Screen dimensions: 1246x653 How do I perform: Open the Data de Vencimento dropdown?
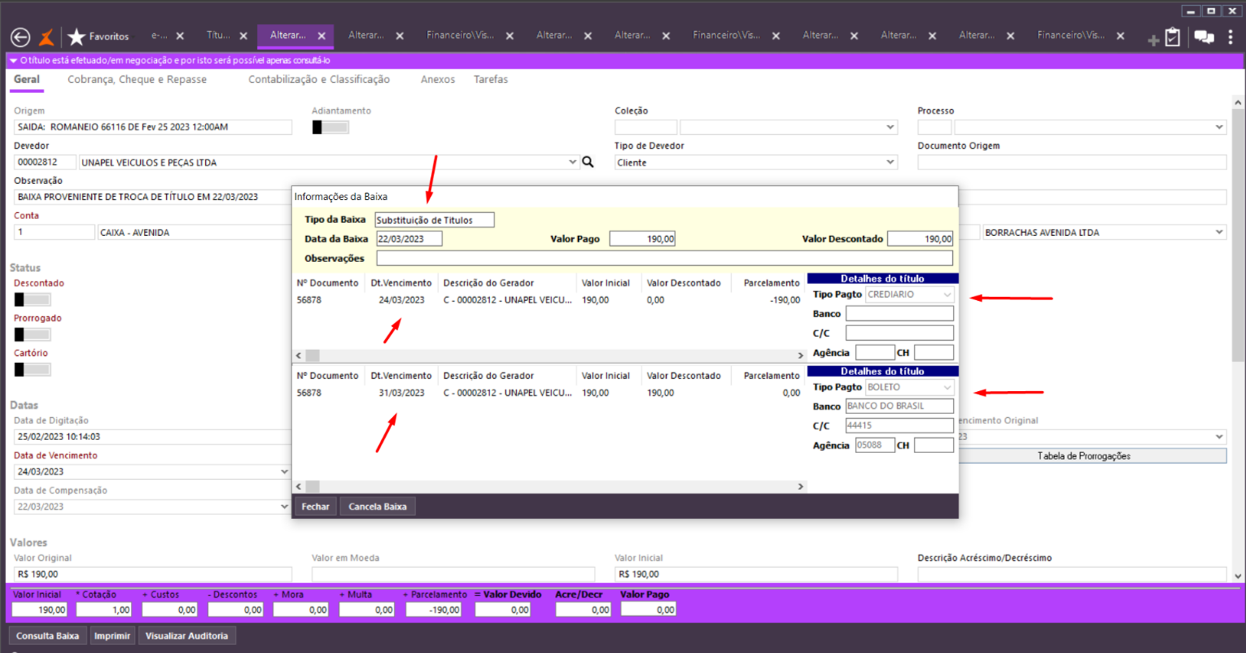pyautogui.click(x=284, y=471)
